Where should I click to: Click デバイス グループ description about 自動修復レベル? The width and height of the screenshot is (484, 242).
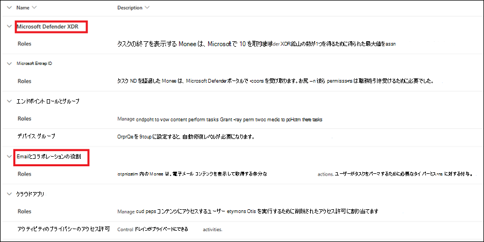(x=186, y=136)
